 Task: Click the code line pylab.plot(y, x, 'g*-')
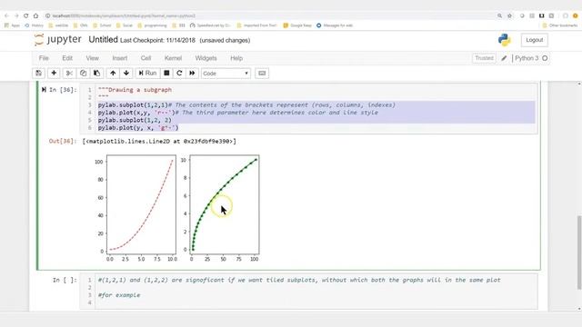pyautogui.click(x=138, y=128)
